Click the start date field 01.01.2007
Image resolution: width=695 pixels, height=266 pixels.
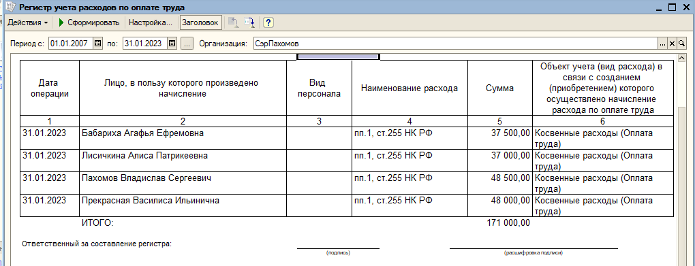[x=71, y=44]
